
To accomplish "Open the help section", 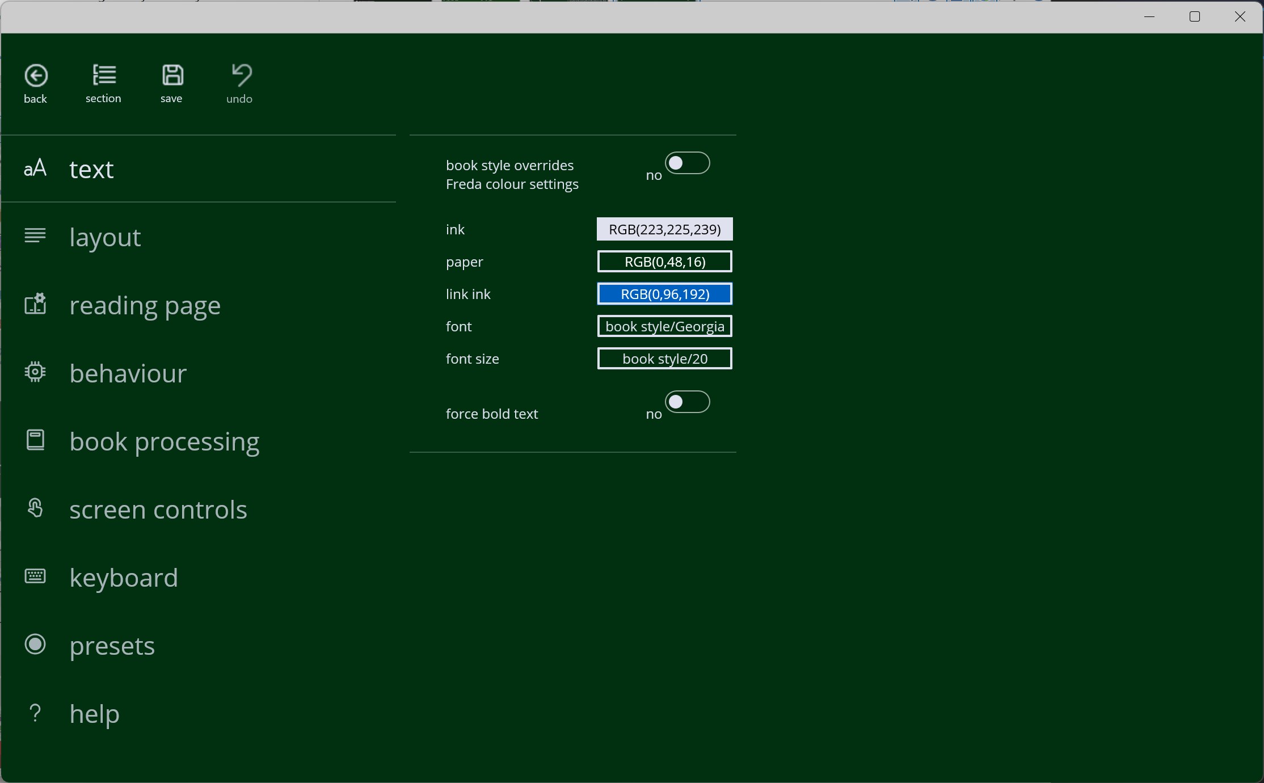I will click(x=94, y=714).
